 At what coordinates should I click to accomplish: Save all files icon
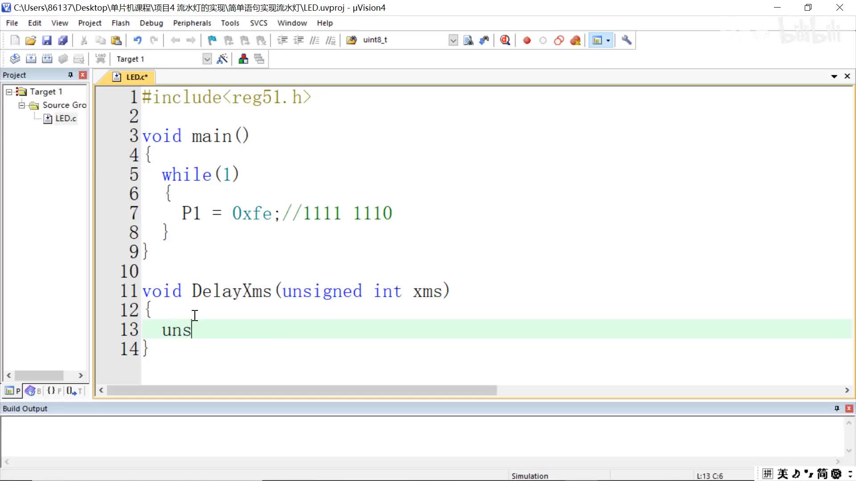tap(63, 40)
